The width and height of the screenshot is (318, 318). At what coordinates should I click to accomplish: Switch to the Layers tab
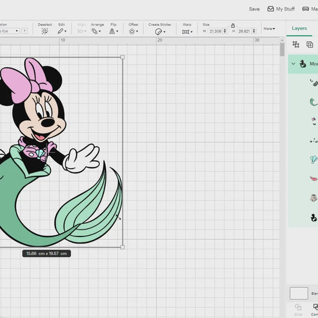click(x=299, y=28)
